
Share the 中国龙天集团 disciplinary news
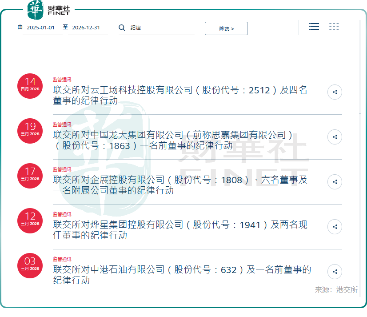tap(335, 137)
